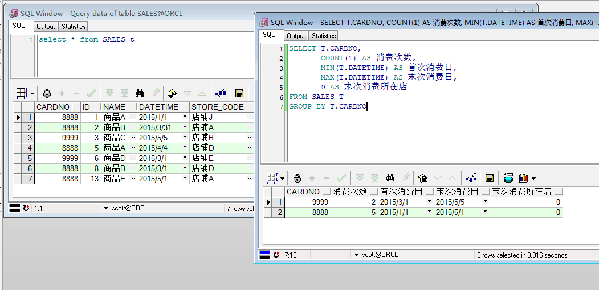Click Save icon in SALES results toolbar
Image resolution: width=599 pixels, height=290 pixels.
[239, 93]
